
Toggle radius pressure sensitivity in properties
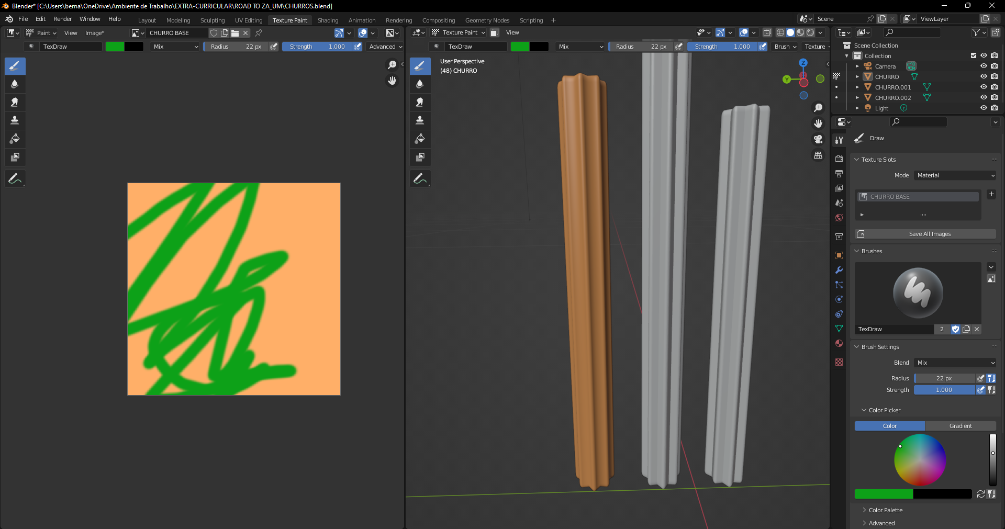[981, 378]
